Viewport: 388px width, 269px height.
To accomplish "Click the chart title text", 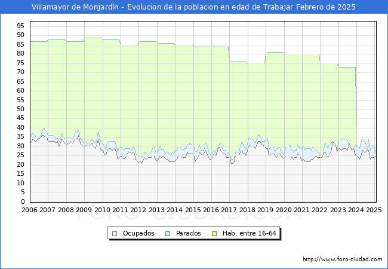I will coord(193,7).
